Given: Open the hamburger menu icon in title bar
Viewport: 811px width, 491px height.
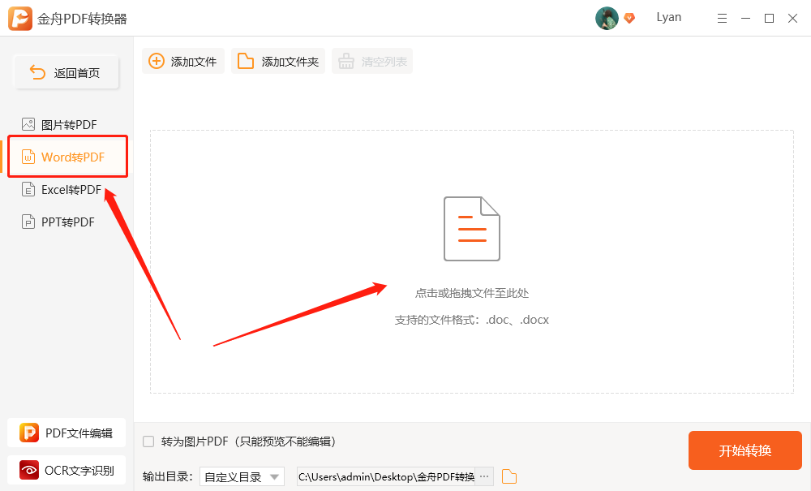Looking at the screenshot, I should coord(722,19).
